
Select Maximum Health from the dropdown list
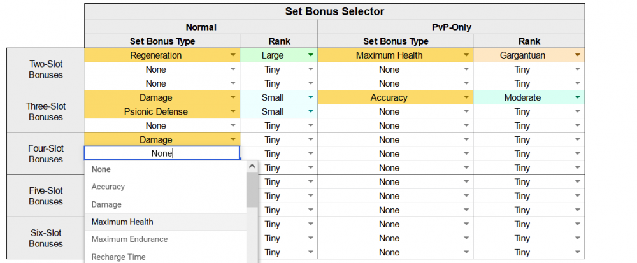point(122,222)
